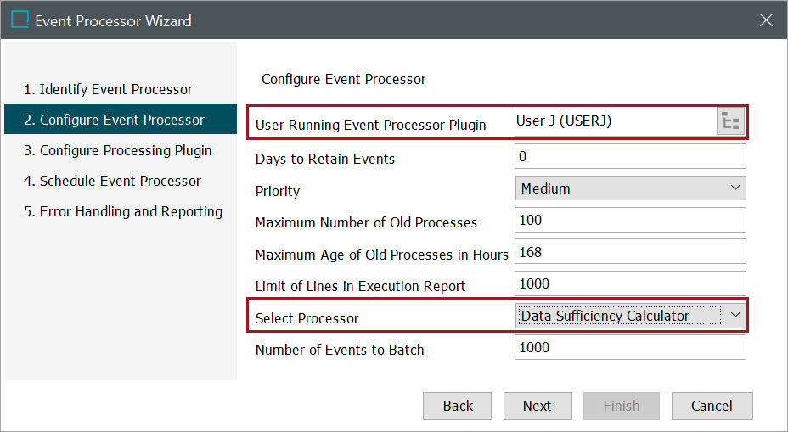Click the Maximum Number of Old Processes field

(630, 221)
